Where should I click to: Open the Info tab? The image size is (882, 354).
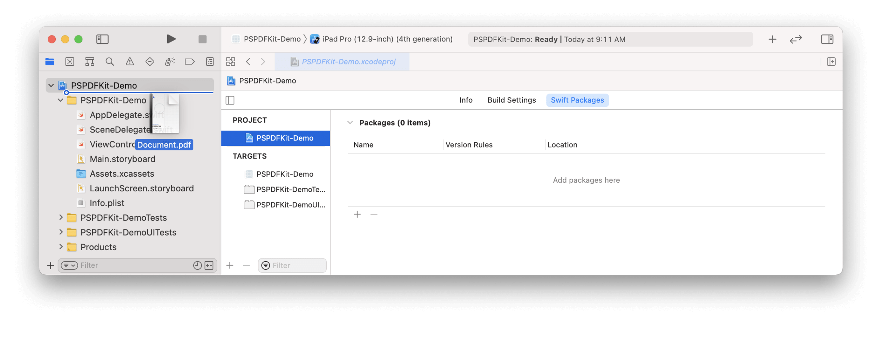(466, 100)
